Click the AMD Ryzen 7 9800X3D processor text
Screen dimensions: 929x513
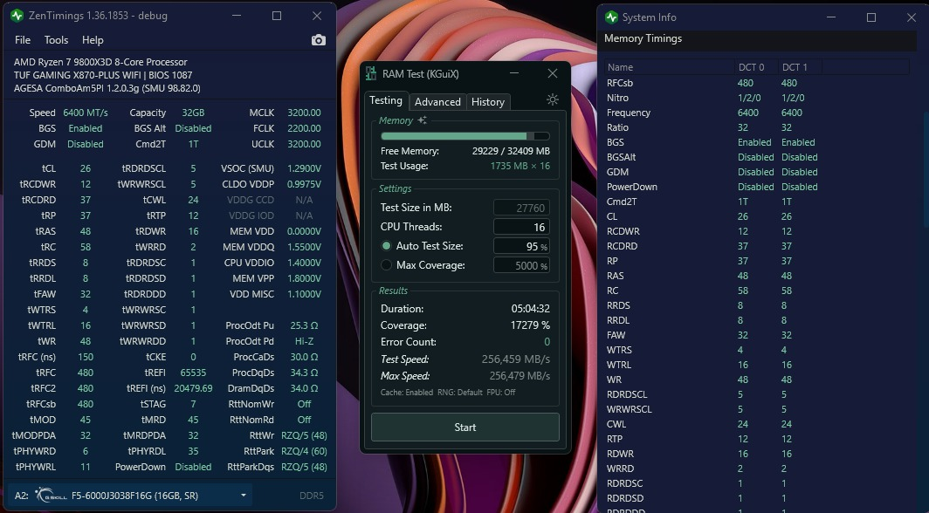(x=100, y=62)
